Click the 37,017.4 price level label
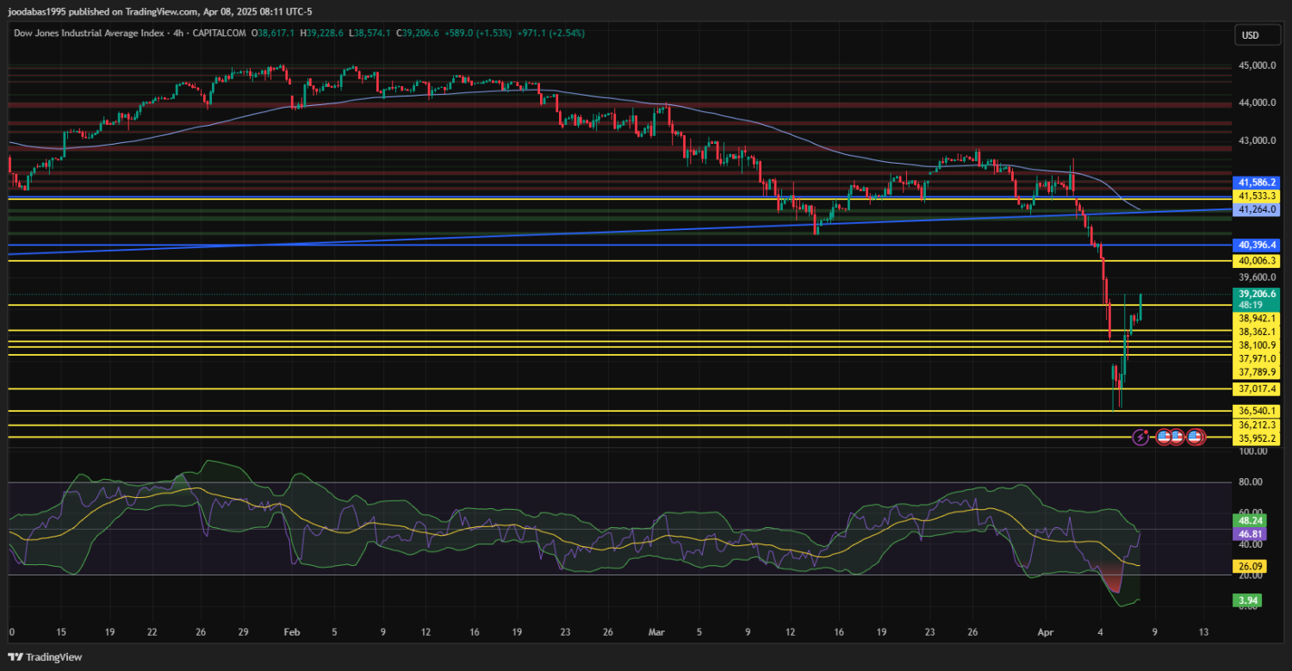 pyautogui.click(x=1257, y=389)
